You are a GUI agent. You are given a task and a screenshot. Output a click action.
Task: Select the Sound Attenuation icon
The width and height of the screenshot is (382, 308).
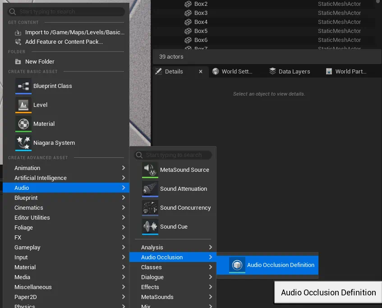coord(150,189)
